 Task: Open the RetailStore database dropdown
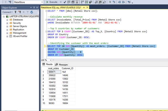tap(42, 2)
